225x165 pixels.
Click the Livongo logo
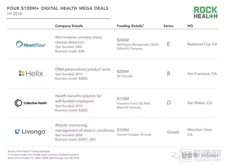(x=31, y=131)
